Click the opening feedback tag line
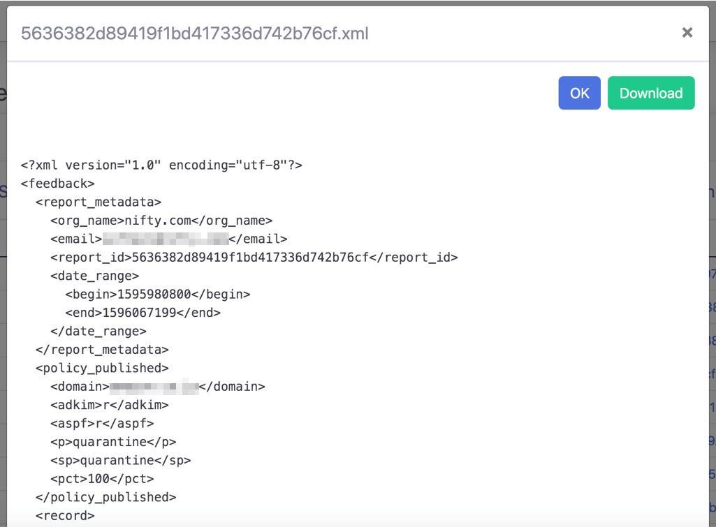 coord(57,184)
